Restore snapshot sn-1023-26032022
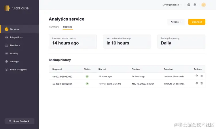 (x=197, y=76)
